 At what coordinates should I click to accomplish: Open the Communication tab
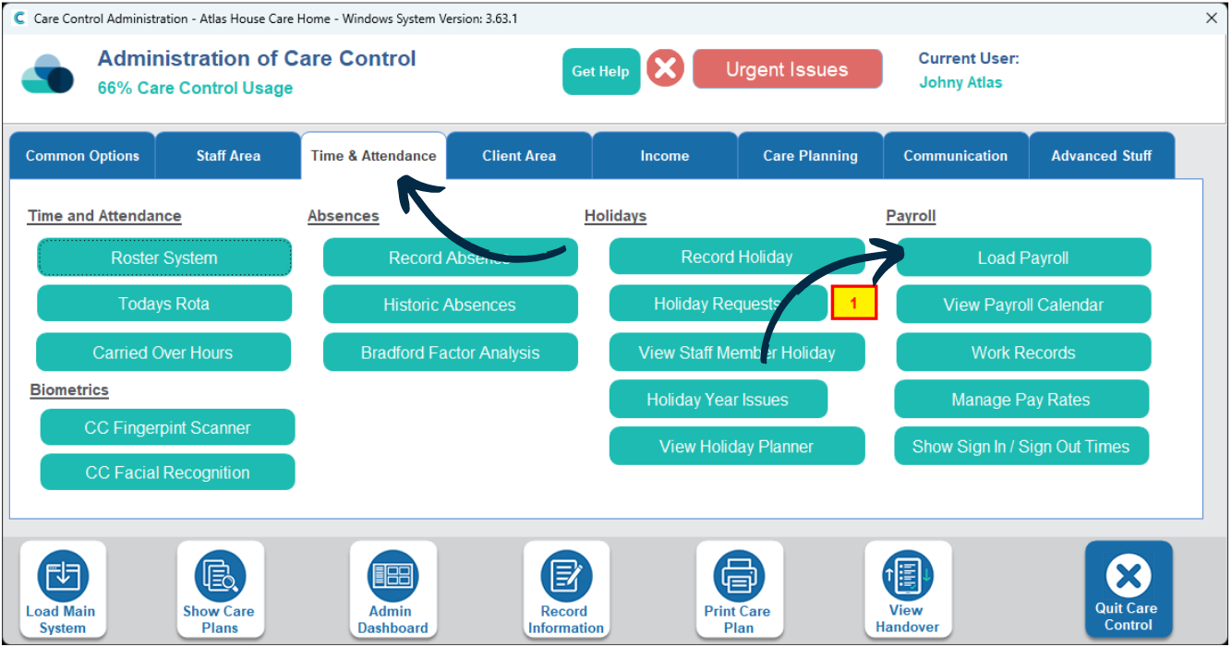point(956,156)
